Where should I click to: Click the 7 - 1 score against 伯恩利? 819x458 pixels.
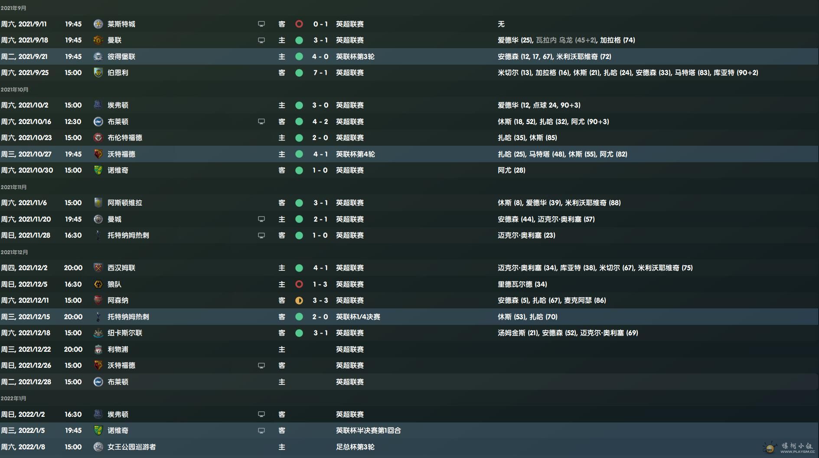320,72
